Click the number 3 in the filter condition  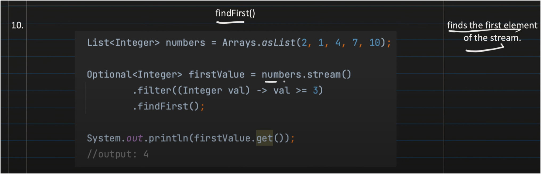point(315,91)
